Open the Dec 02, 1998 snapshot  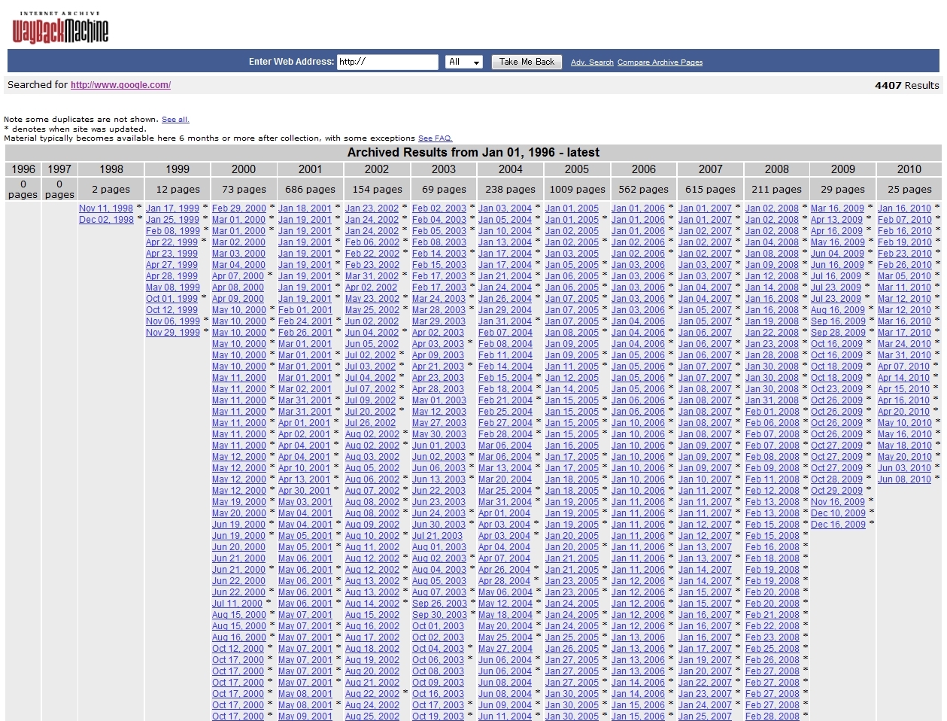click(106, 220)
